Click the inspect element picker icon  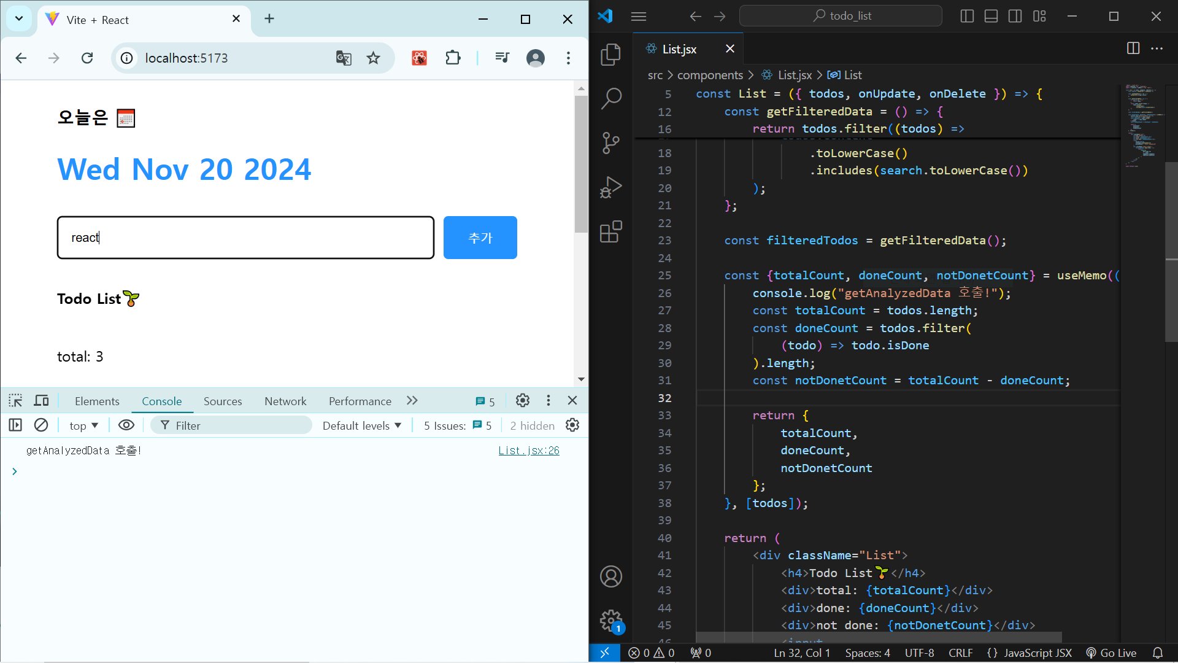[x=15, y=401]
